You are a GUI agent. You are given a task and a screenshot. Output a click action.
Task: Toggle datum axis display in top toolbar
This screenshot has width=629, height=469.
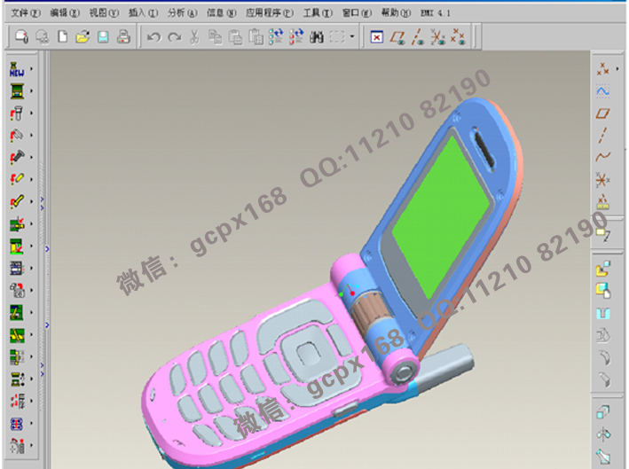(x=417, y=37)
